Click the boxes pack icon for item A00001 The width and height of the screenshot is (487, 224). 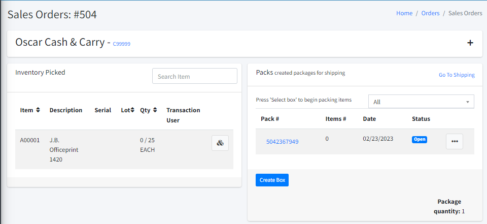(x=220, y=143)
